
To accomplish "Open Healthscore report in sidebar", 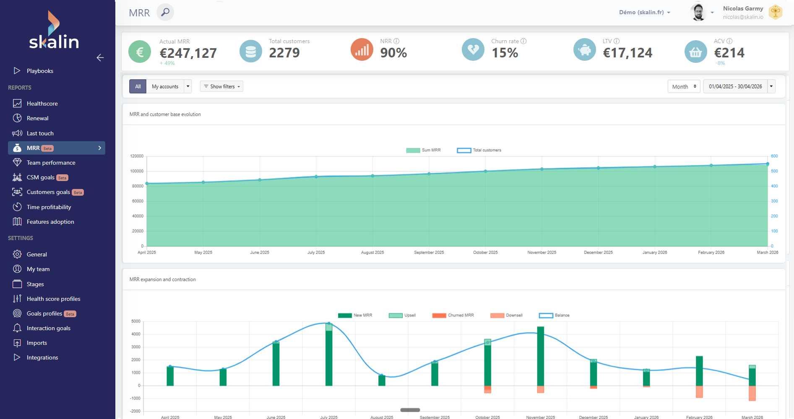I will [42, 103].
